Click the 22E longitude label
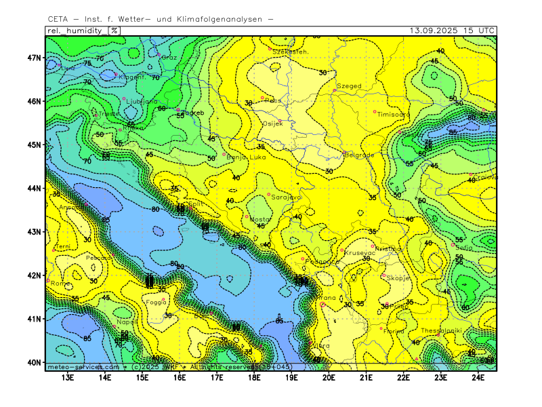This screenshot has width=542, height=407. click(404, 377)
